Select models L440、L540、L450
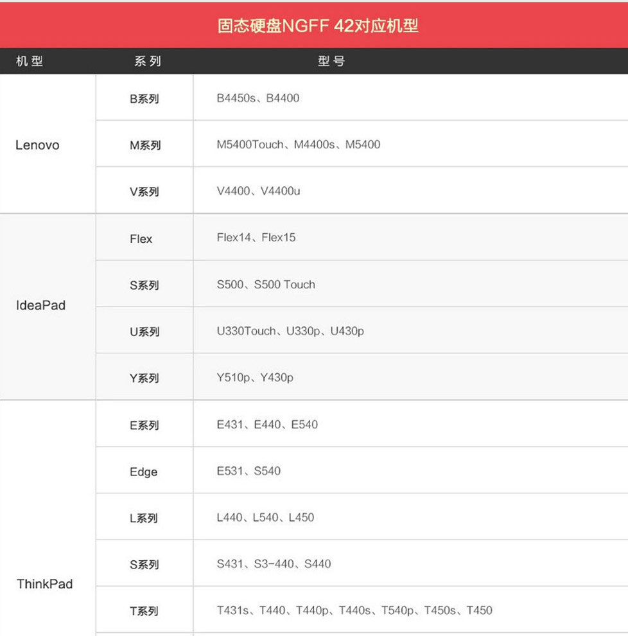628x636 pixels. coord(265,517)
